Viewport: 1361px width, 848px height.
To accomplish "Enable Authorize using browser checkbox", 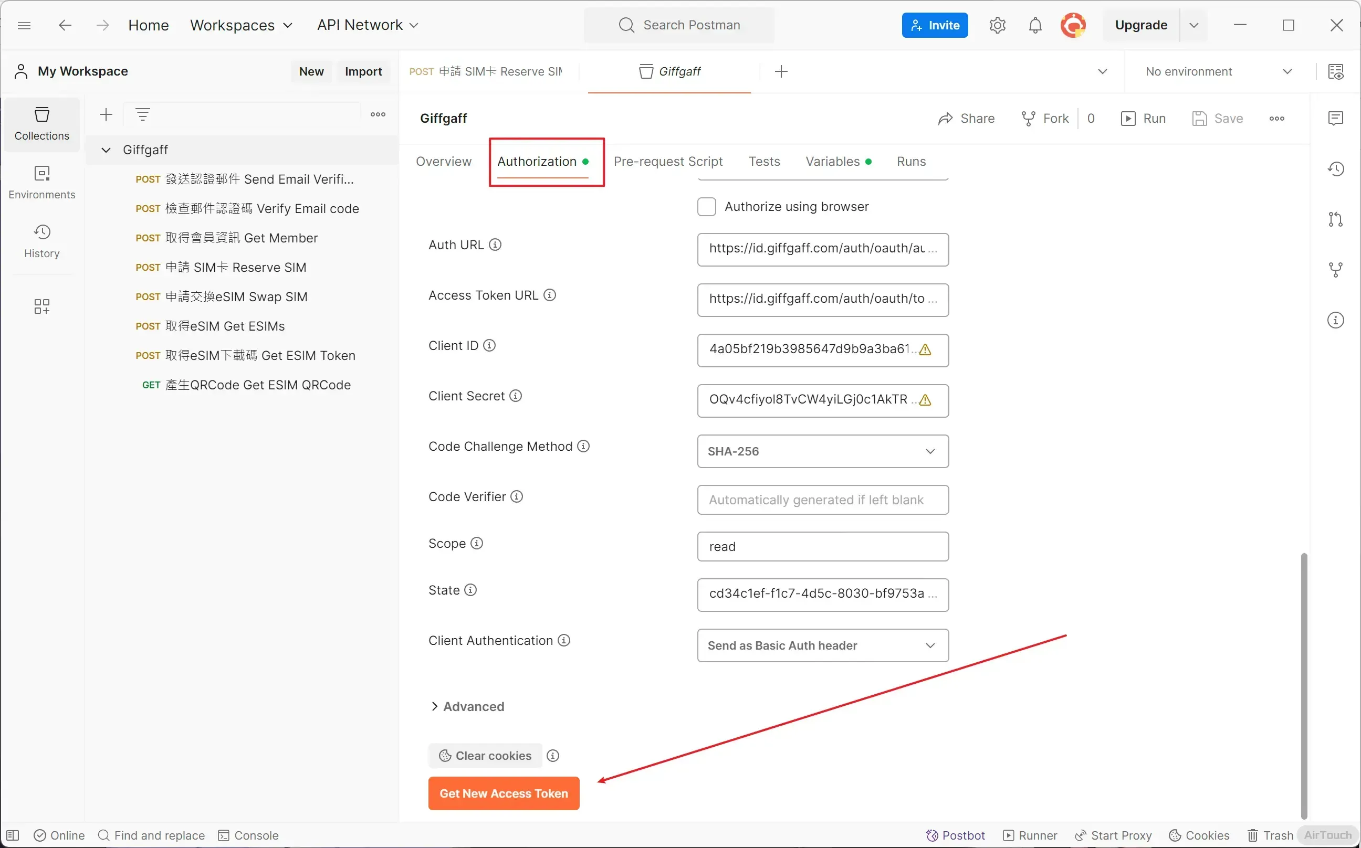I will click(x=706, y=207).
